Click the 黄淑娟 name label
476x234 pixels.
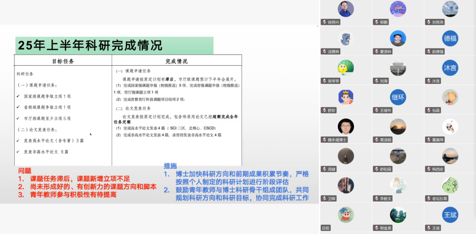(x=386, y=140)
